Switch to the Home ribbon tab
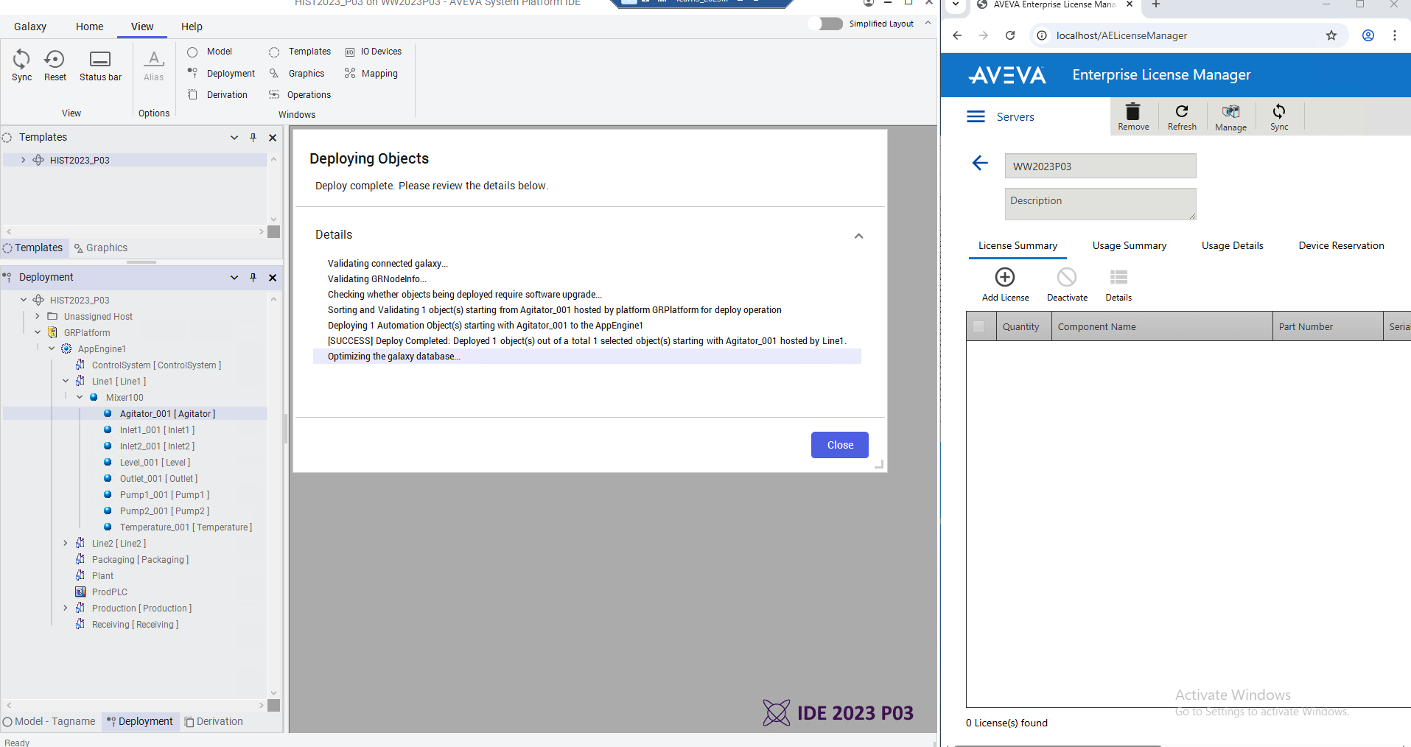This screenshot has width=1411, height=747. pyautogui.click(x=89, y=27)
